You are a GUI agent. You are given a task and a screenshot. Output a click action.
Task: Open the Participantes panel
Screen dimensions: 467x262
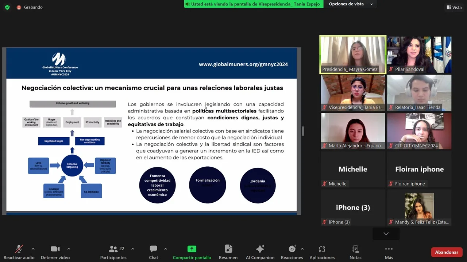coord(113,252)
